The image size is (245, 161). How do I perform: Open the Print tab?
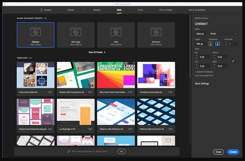point(140,10)
